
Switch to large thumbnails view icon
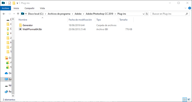click(x=189, y=99)
